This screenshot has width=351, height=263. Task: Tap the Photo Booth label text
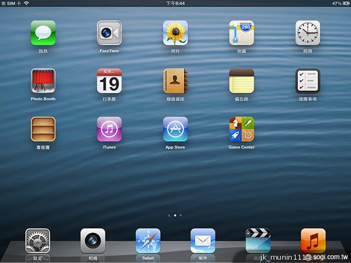tap(43, 99)
